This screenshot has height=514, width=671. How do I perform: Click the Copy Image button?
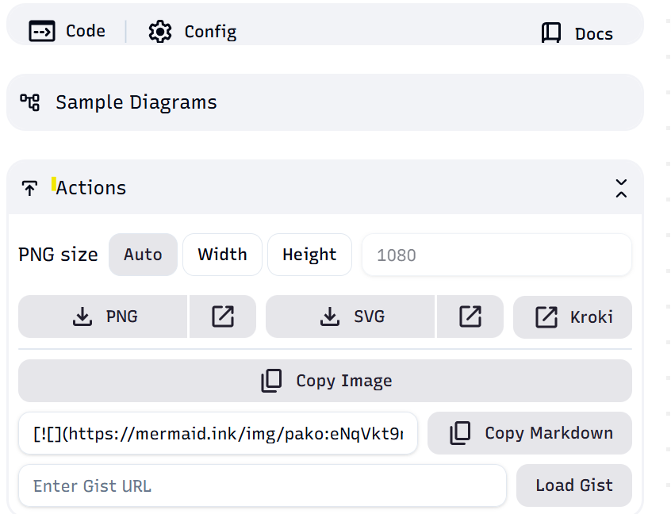[x=325, y=381]
